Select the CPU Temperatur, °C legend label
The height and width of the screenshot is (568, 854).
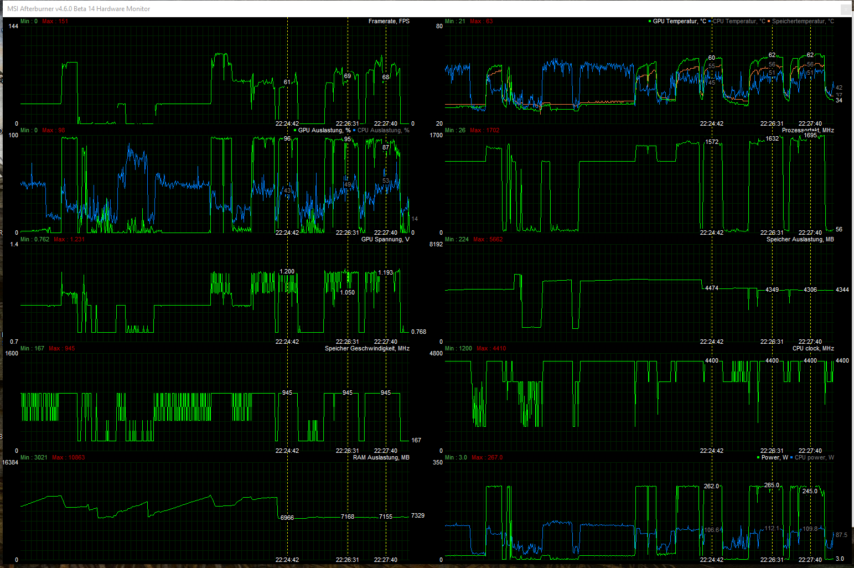point(739,22)
